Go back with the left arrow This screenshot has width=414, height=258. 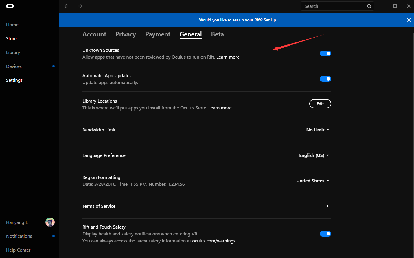(x=66, y=6)
